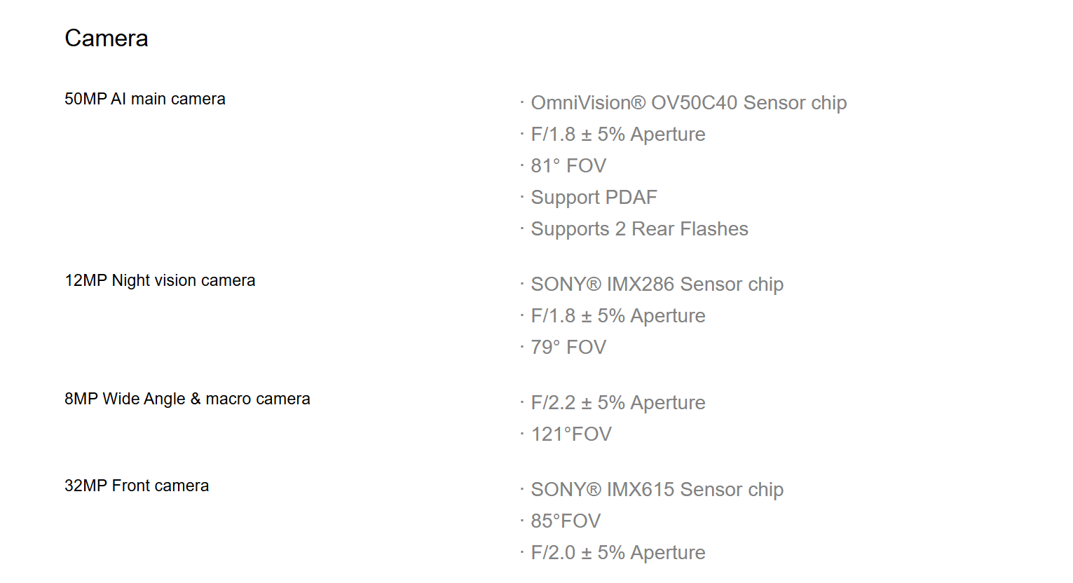Click the aperture line under IMX286

(x=618, y=316)
